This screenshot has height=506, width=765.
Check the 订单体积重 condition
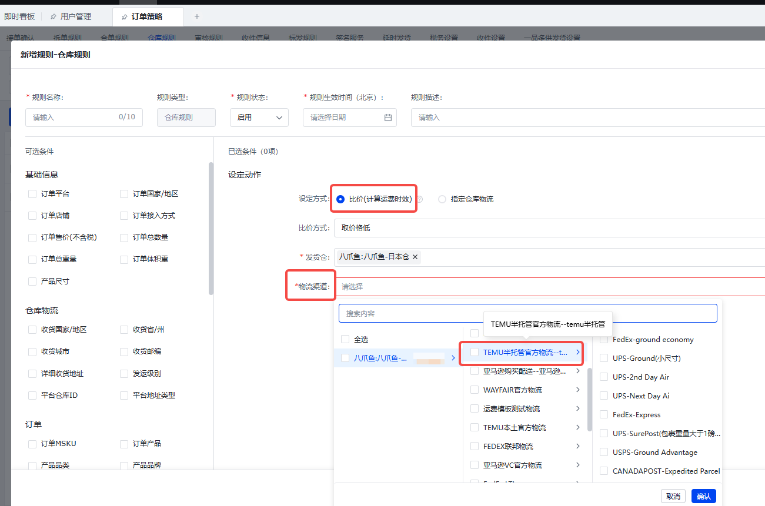[x=124, y=259]
